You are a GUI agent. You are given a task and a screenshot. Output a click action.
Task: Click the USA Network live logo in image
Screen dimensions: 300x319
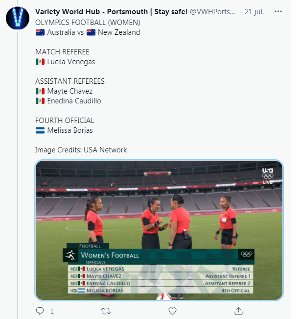[x=267, y=174]
